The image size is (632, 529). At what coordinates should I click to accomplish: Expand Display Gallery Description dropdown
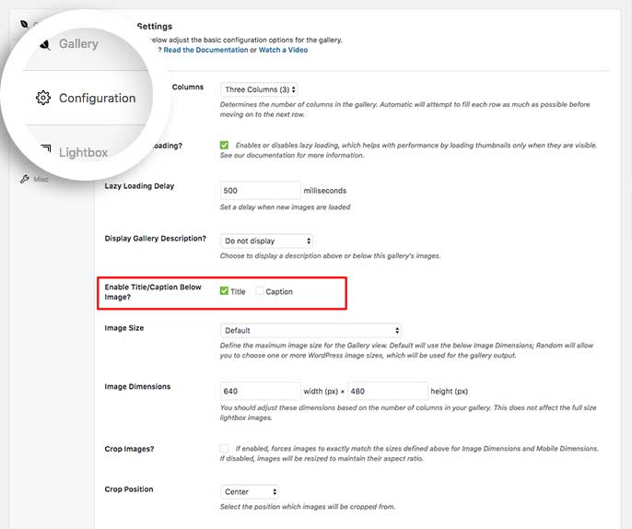(266, 241)
